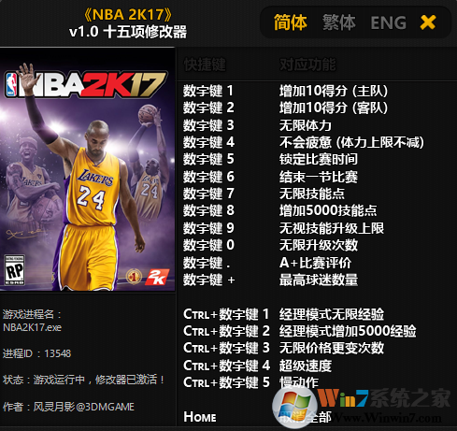Viewport: 457px width, 431px height.
Task: Click 增加10得分 (主队) function
Action: [x=334, y=91]
